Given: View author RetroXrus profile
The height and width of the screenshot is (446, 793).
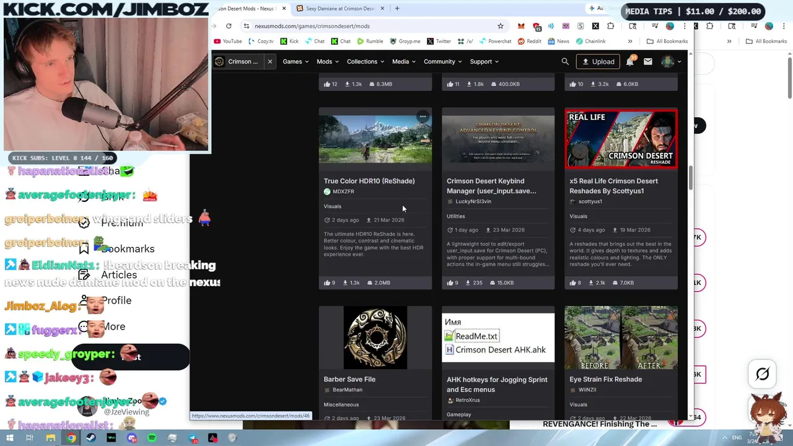Looking at the screenshot, I should (x=467, y=400).
